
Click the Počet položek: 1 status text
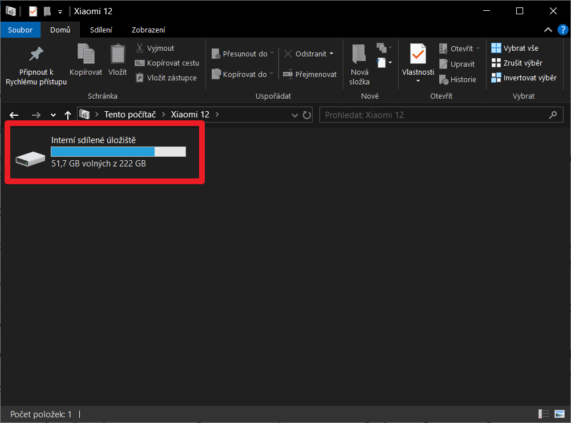click(x=41, y=414)
